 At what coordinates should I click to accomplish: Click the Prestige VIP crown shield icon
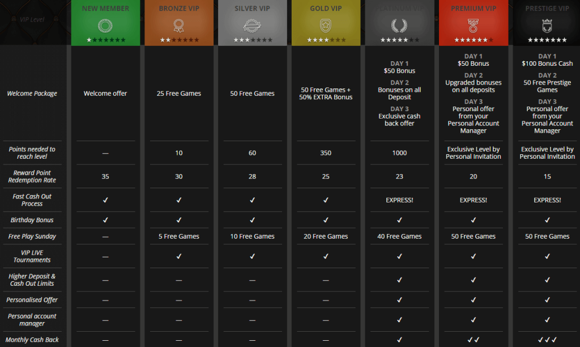click(547, 26)
